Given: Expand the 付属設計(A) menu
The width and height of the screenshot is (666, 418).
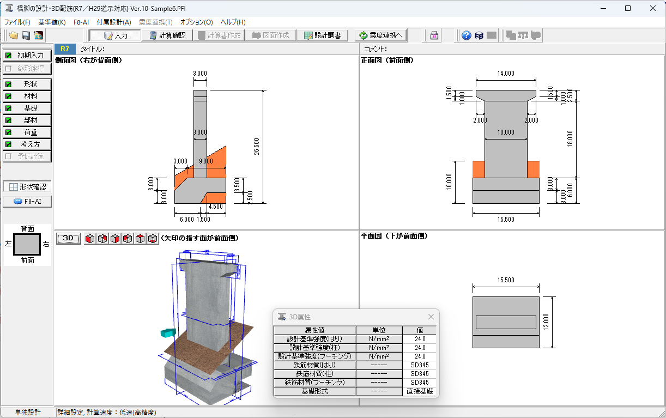Looking at the screenshot, I should pos(113,22).
